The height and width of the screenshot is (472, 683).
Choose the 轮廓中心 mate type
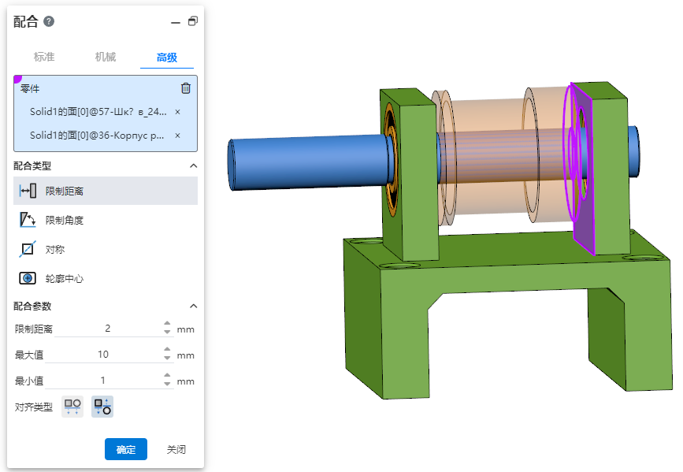click(106, 278)
